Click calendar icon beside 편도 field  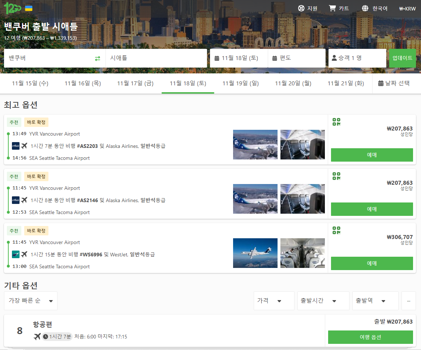275,58
